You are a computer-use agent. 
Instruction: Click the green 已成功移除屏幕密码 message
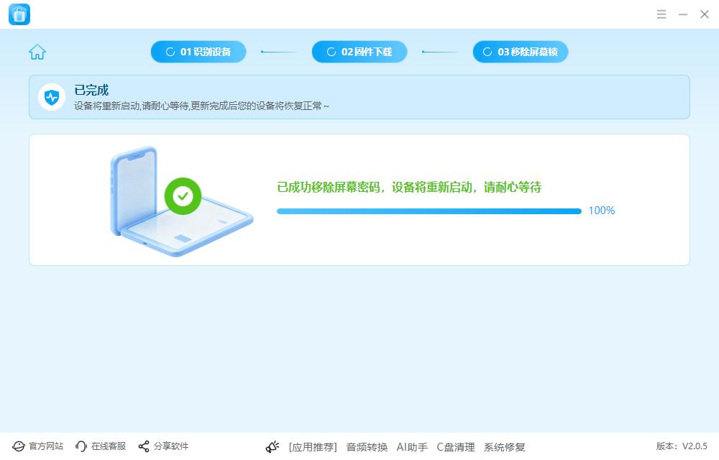point(409,187)
